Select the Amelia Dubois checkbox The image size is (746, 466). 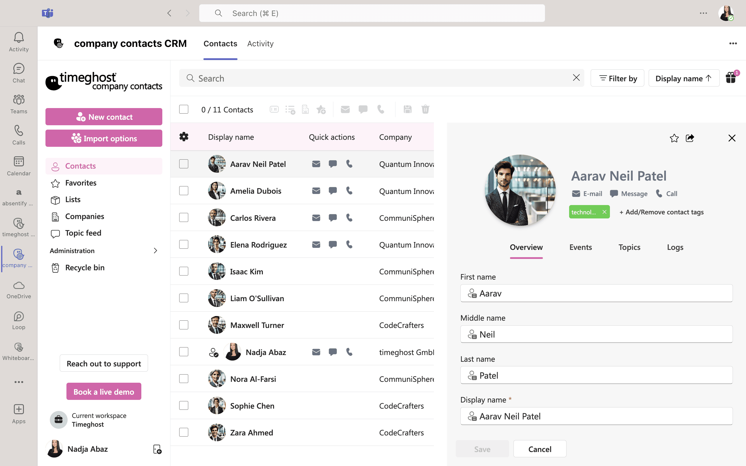[184, 191]
